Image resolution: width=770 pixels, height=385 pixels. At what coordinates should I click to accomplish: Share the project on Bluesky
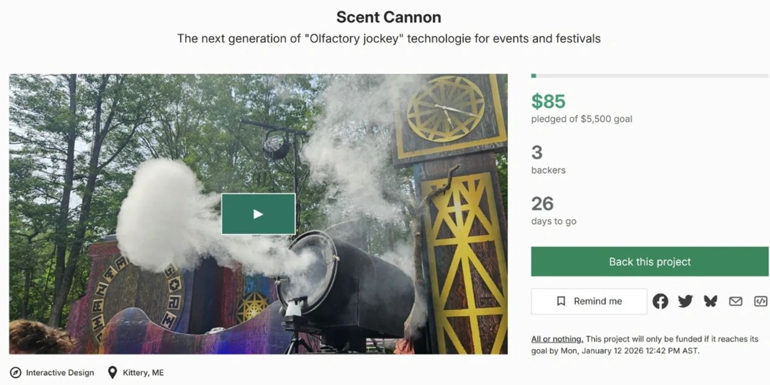click(710, 301)
